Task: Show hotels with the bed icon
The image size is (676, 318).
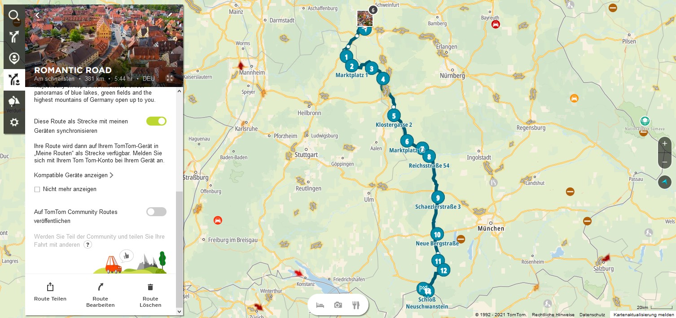Action: tap(320, 305)
